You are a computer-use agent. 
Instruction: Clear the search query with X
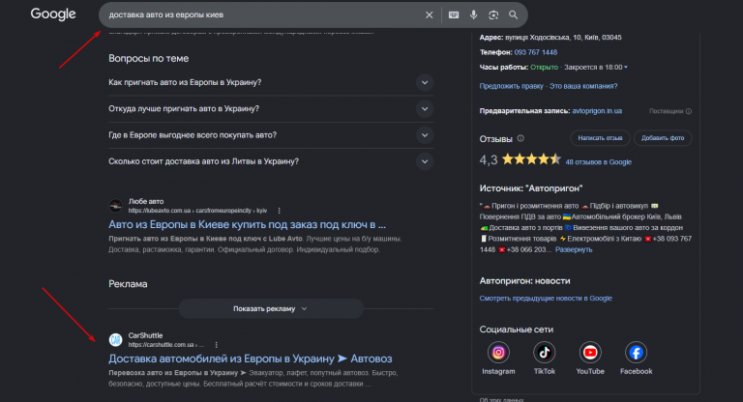pos(429,15)
